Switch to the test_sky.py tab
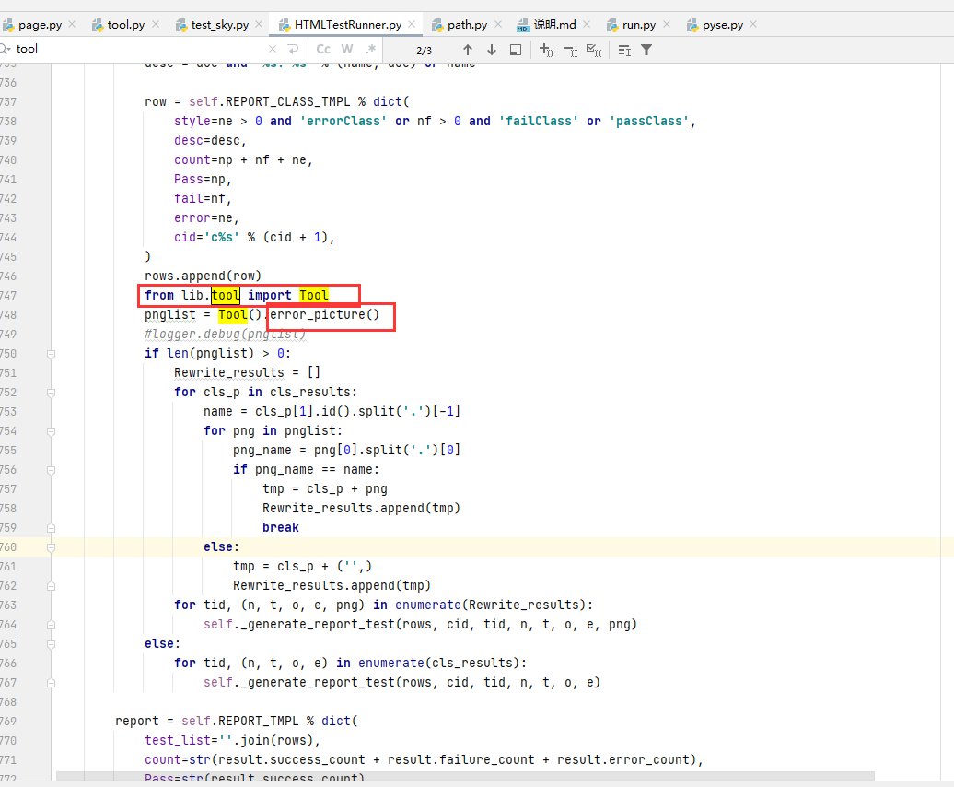Image resolution: width=954 pixels, height=787 pixels. pyautogui.click(x=219, y=24)
